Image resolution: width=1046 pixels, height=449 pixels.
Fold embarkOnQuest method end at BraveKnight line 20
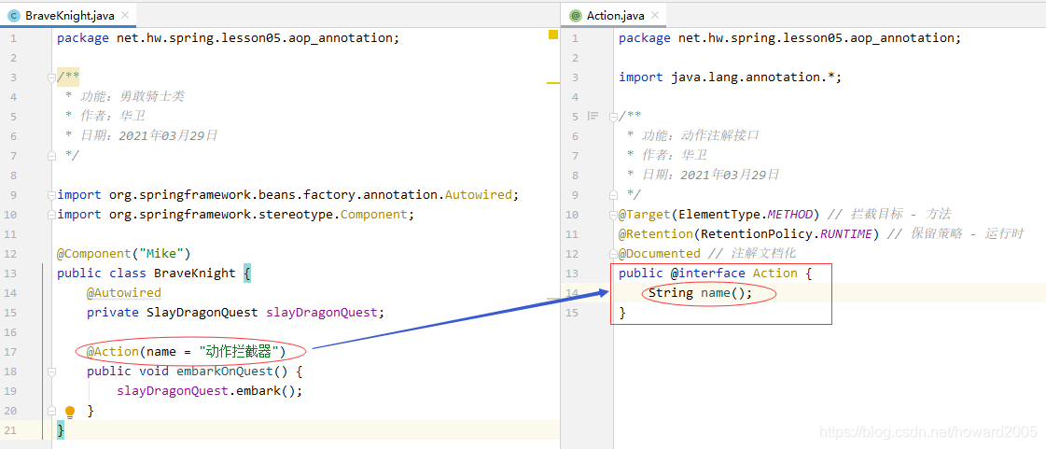51,411
